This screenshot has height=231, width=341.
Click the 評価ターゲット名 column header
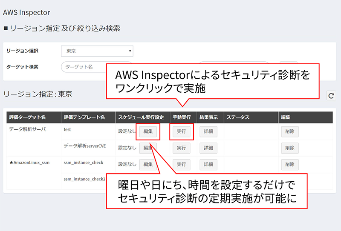(x=27, y=117)
